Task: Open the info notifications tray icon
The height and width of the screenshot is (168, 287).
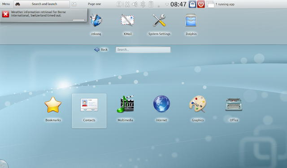Action: tap(119, 4)
